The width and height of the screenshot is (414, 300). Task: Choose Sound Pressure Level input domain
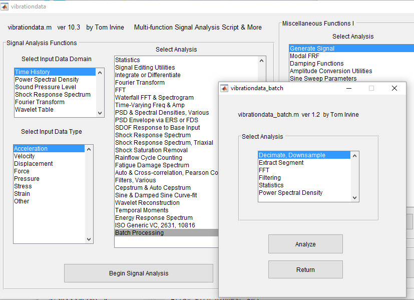[47, 87]
